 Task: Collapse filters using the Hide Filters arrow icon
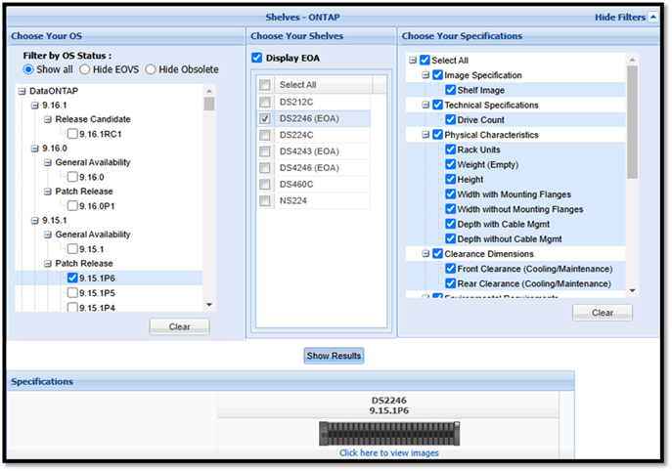tap(653, 18)
